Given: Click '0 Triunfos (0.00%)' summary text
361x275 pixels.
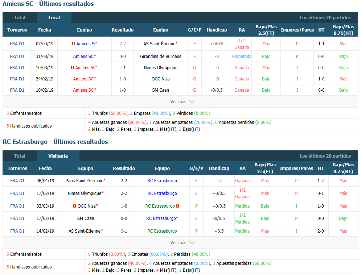Looking at the screenshot, I should [x=107, y=254].
